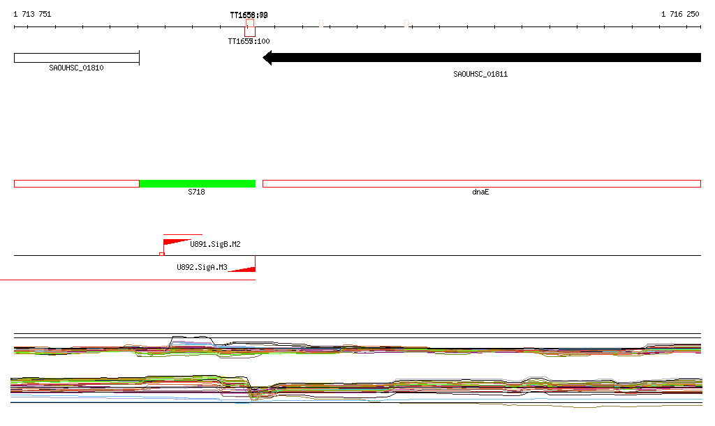
Task: Click the TT1655:100 terminator box below axis
Action: [250, 32]
